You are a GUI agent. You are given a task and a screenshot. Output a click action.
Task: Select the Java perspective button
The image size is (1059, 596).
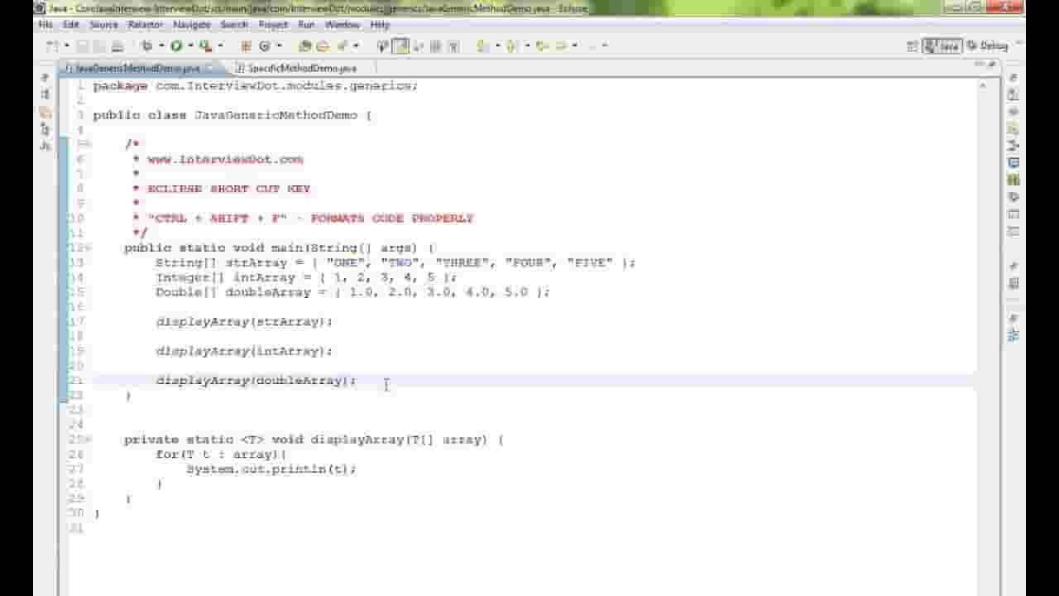(x=942, y=46)
